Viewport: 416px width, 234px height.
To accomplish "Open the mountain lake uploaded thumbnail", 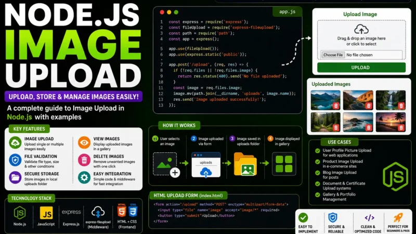I will coord(326,100).
